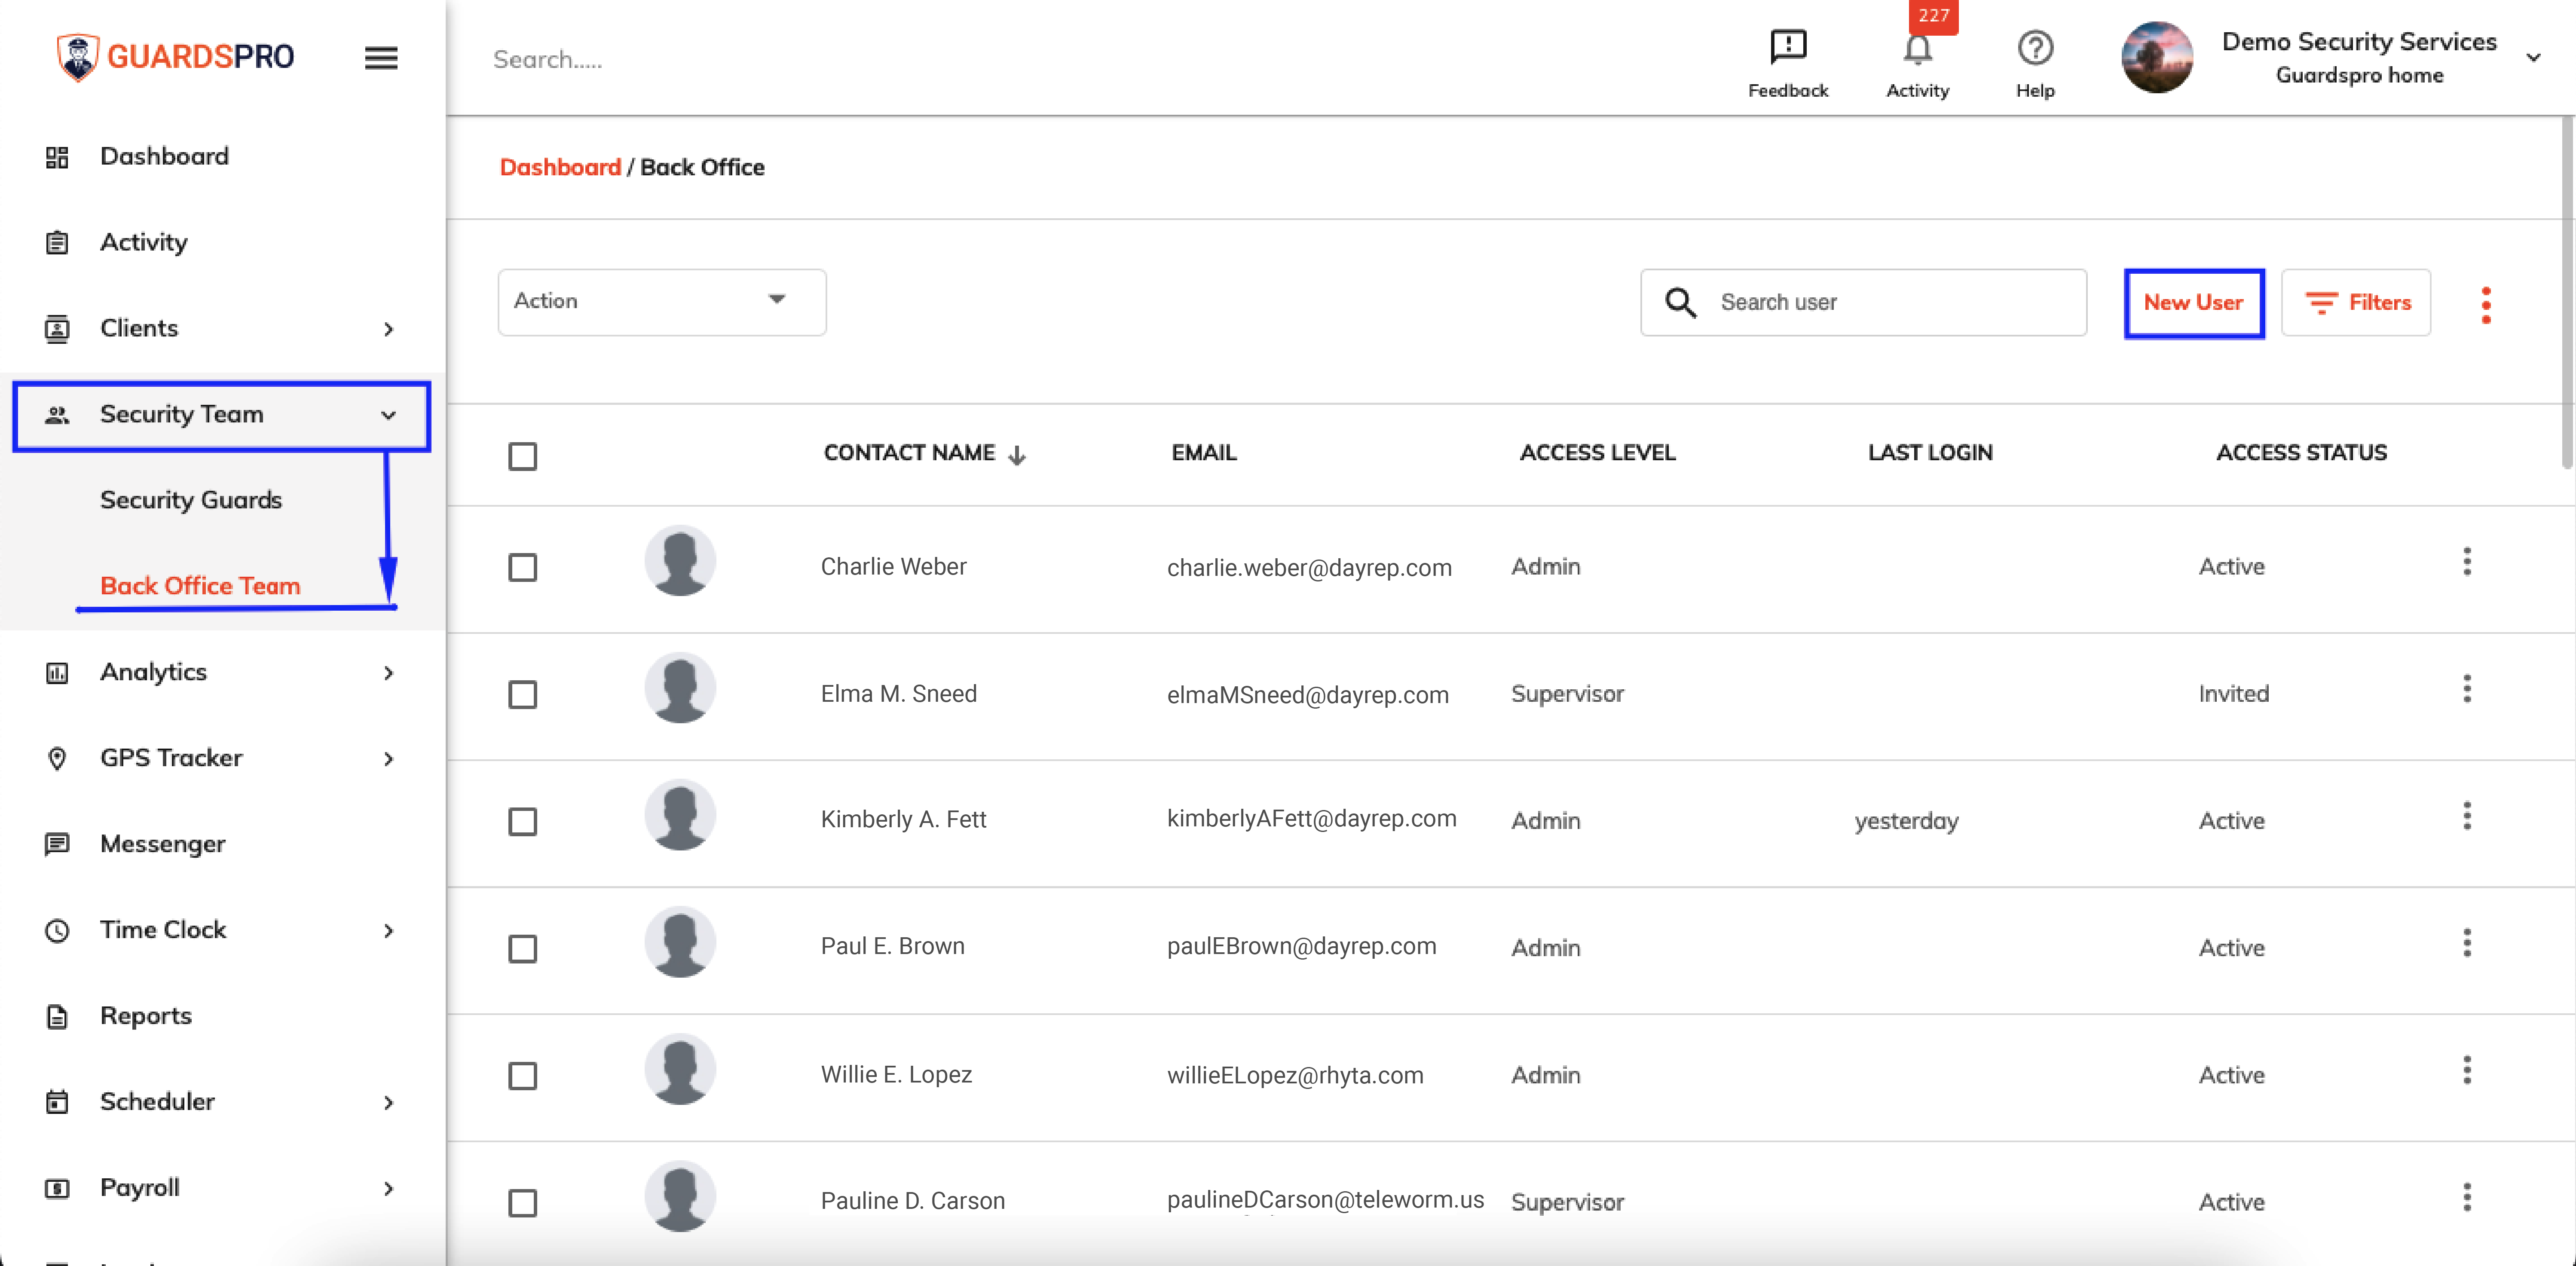Sort by Contact Name arrow

(1017, 456)
